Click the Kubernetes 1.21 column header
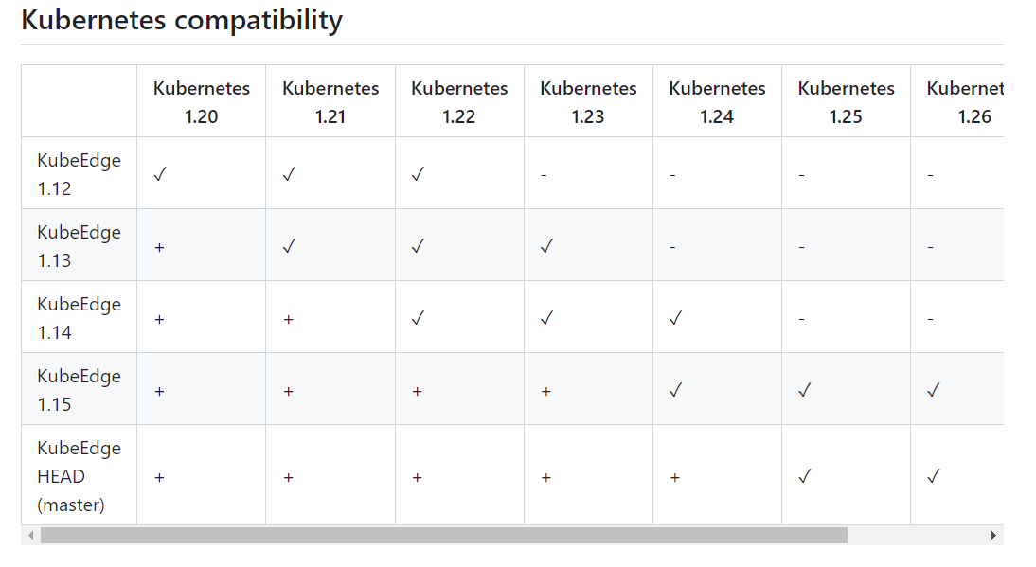 pos(330,102)
